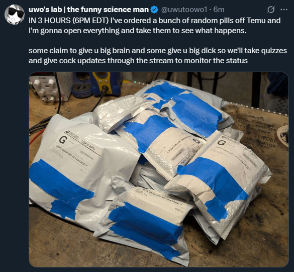The width and height of the screenshot is (294, 272).
Task: Click the red wire at photo's left edge
Action: [x=36, y=136]
